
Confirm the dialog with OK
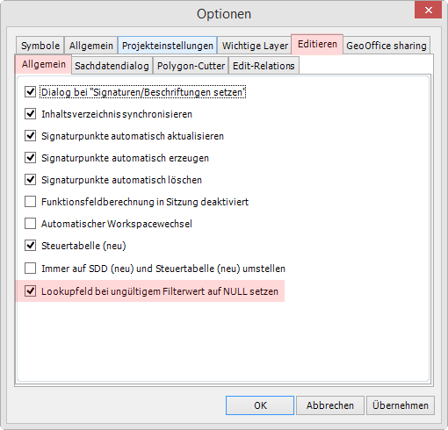coord(260,405)
